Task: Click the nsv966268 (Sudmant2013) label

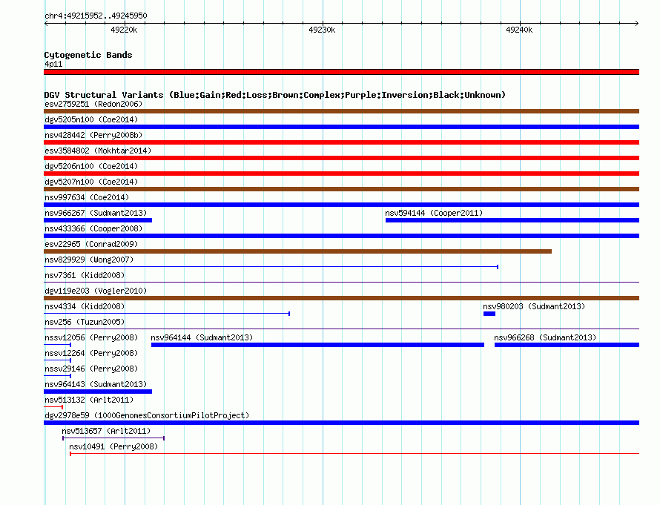Action: (x=545, y=337)
